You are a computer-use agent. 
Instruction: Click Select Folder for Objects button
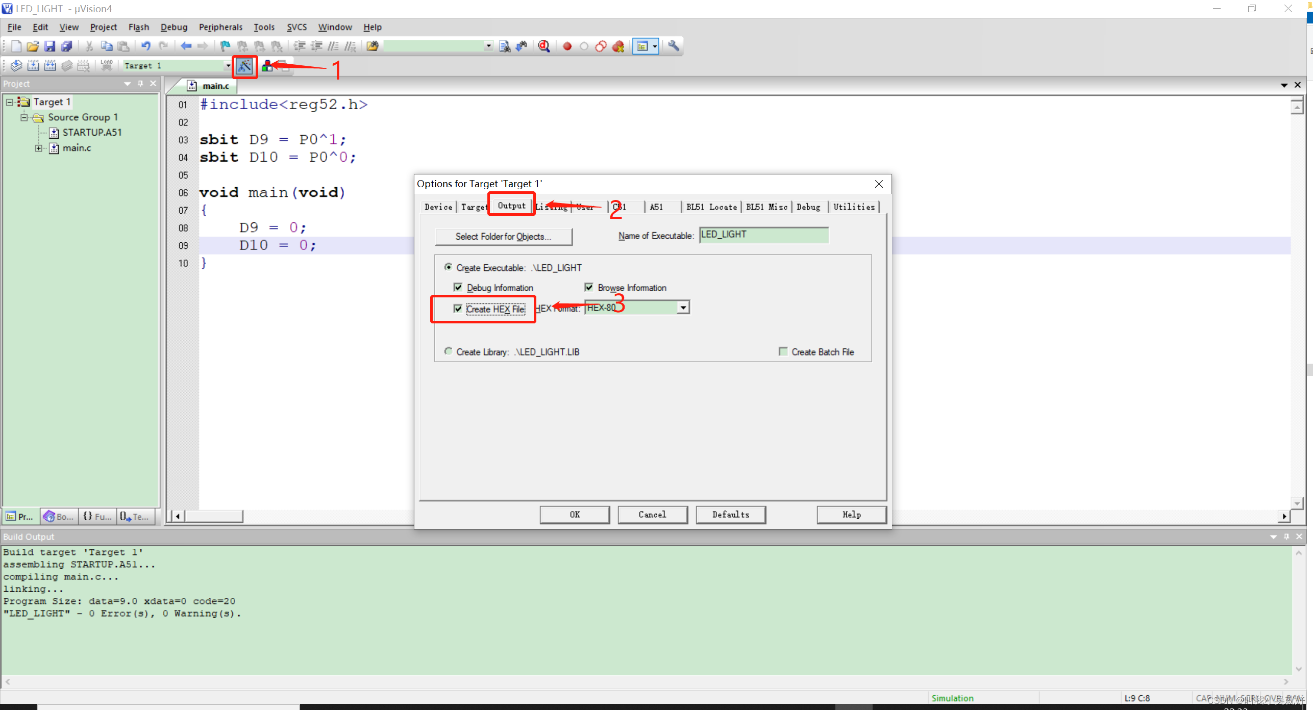pyautogui.click(x=503, y=237)
